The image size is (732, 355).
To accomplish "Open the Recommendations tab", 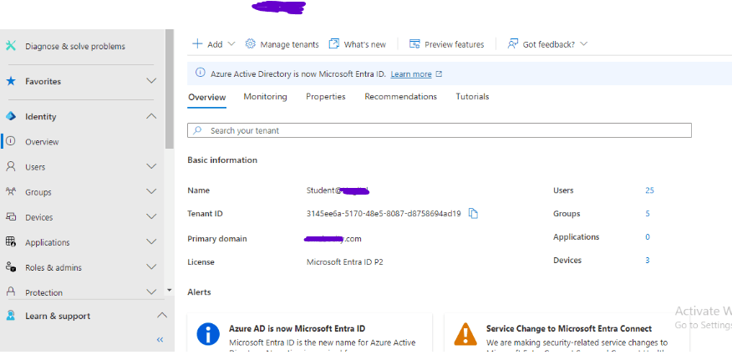I will (400, 97).
